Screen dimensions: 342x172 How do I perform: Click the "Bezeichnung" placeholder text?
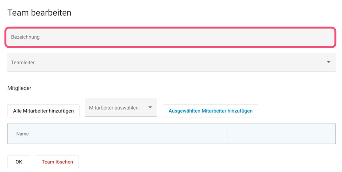pos(25,37)
